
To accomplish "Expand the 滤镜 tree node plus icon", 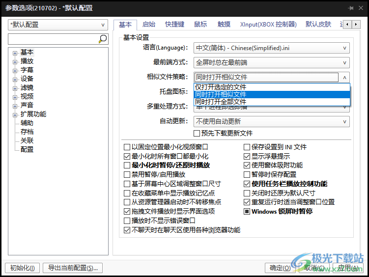I will pyautogui.click(x=15, y=88).
